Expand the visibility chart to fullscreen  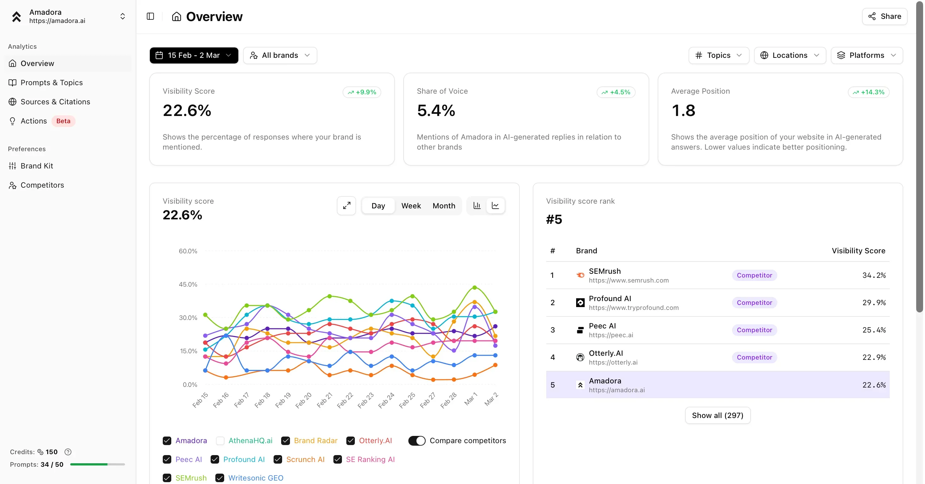pyautogui.click(x=347, y=206)
